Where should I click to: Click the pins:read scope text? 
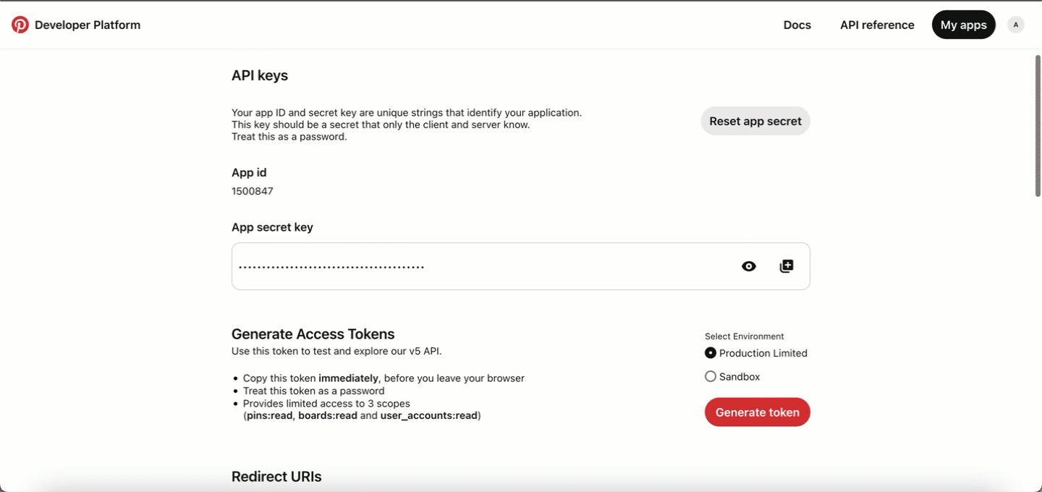click(269, 416)
